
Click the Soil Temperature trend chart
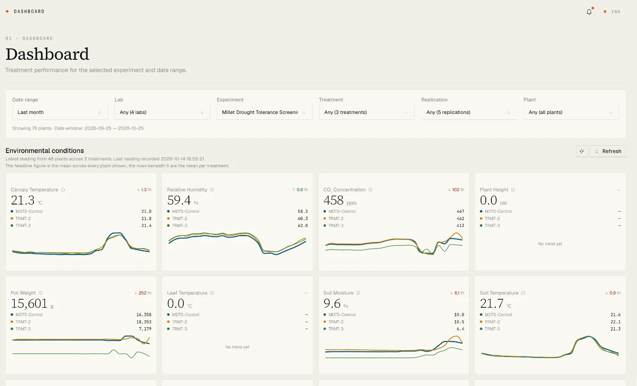[550, 347]
